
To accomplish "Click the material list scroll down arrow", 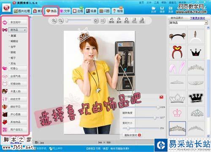I will [x=208, y=136].
